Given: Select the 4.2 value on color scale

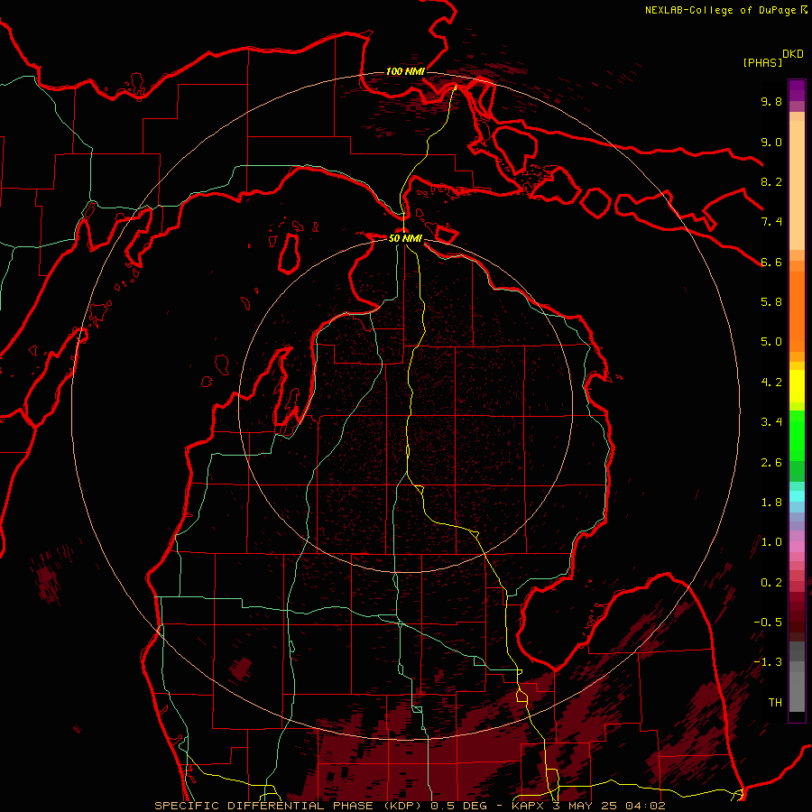Looking at the screenshot, I should [x=771, y=383].
